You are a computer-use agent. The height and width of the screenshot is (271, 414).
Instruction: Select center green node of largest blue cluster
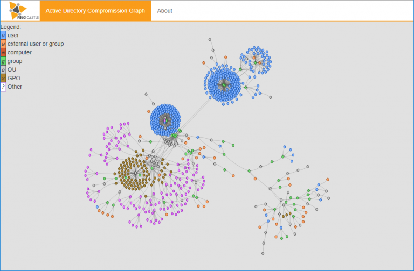click(x=223, y=84)
